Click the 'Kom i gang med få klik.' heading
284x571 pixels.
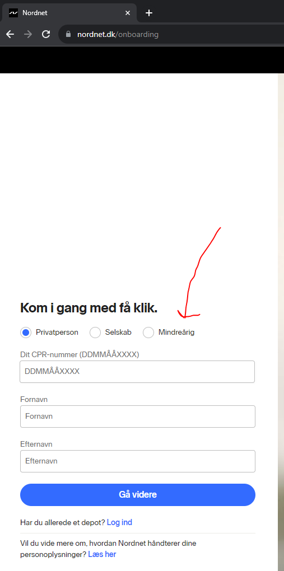[x=89, y=308]
